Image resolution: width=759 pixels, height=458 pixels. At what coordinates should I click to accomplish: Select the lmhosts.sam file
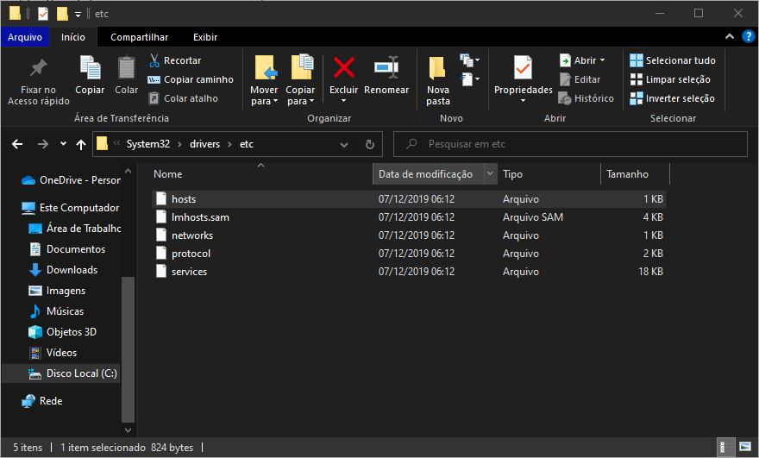[x=409, y=216]
